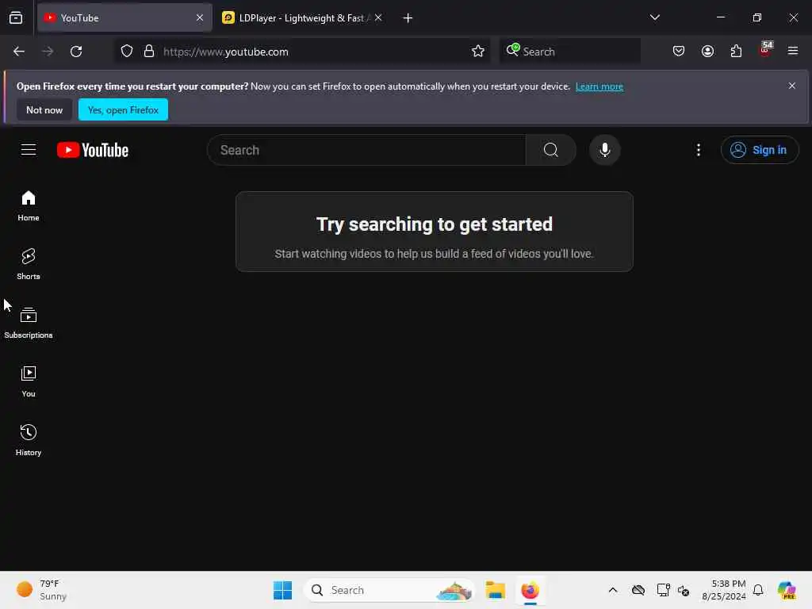Click Firefox back arrow

point(19,52)
